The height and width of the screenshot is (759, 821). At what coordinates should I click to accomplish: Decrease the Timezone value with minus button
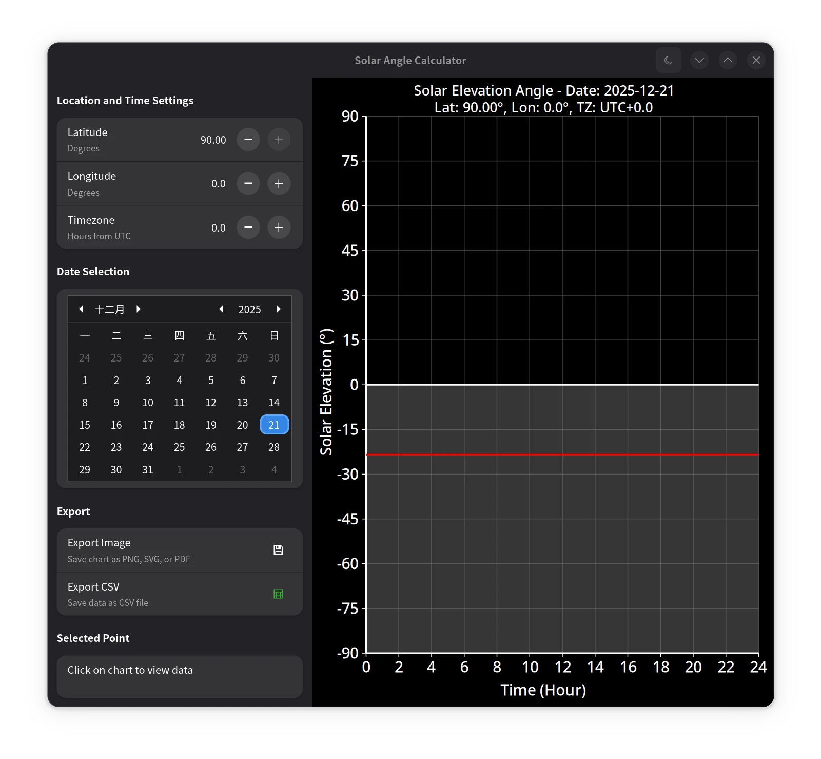coord(248,227)
